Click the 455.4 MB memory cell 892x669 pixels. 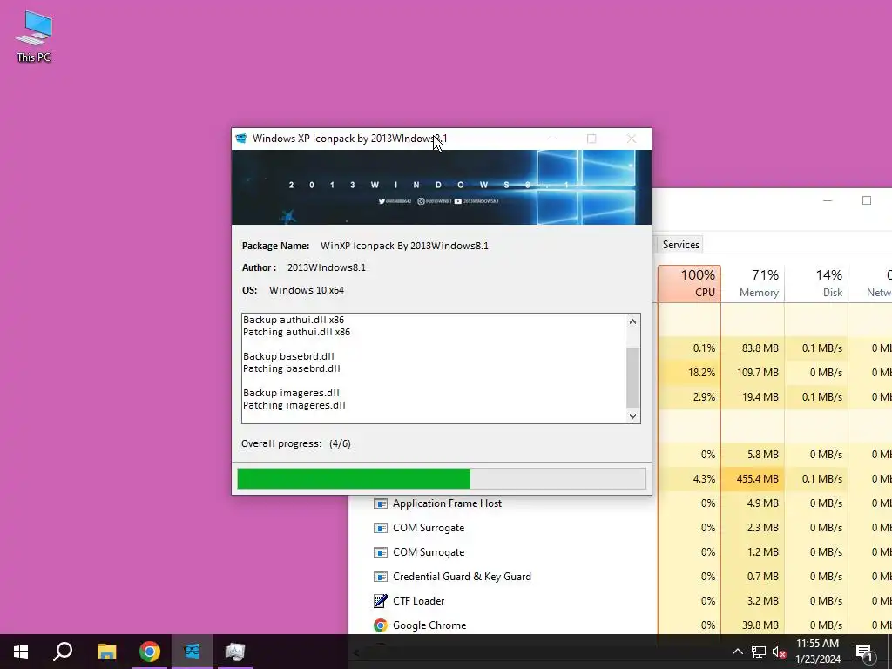(x=753, y=479)
